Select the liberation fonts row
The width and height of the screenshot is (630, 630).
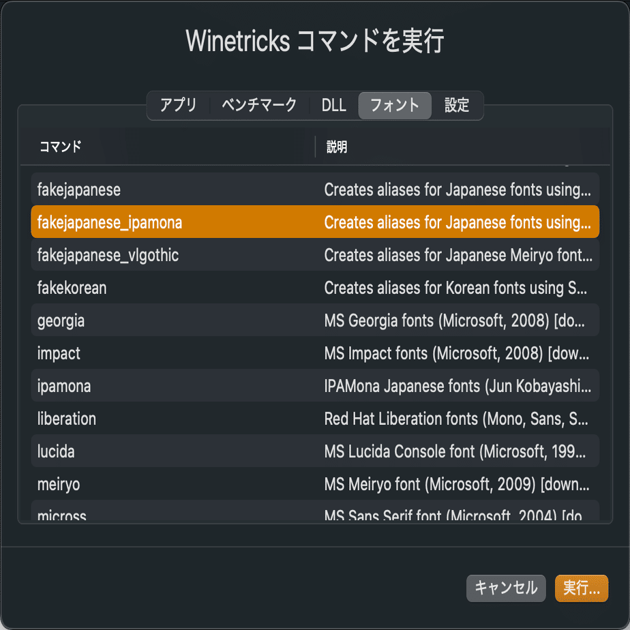click(x=315, y=419)
